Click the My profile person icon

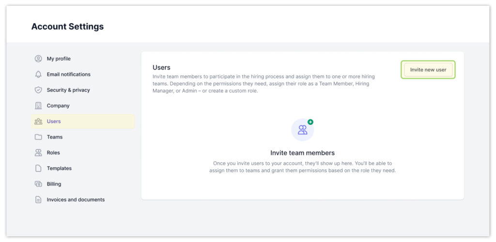[38, 59]
